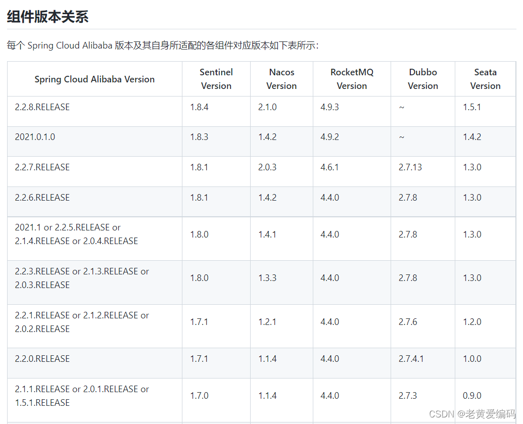523x424 pixels.
Task: Click Sentinel value 1.8.3
Action: [x=199, y=137]
